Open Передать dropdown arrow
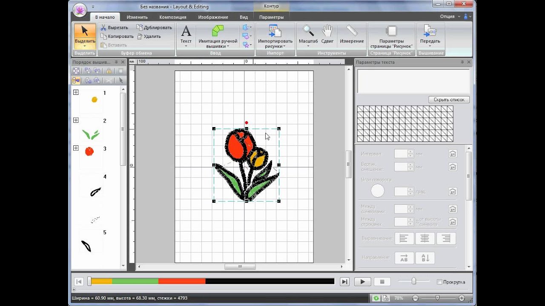The height and width of the screenshot is (306, 545). tap(430, 46)
